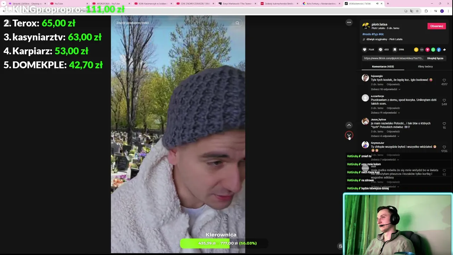Open tojasergio's avatar

[365, 78]
